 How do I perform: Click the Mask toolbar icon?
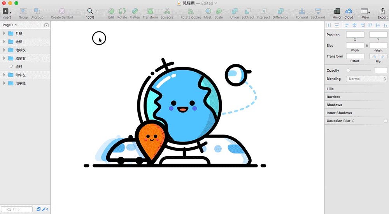(208, 11)
